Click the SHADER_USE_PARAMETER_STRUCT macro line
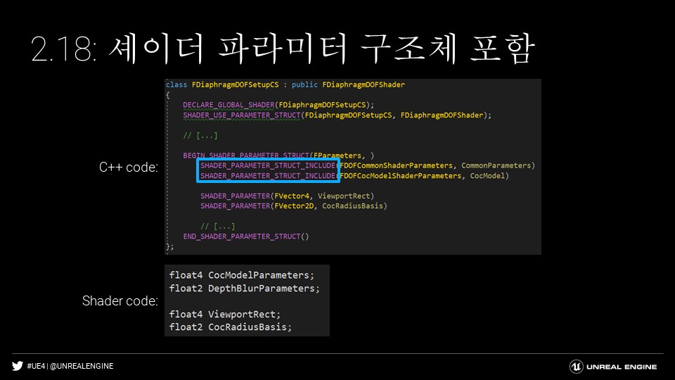675x380 pixels. tap(337, 115)
